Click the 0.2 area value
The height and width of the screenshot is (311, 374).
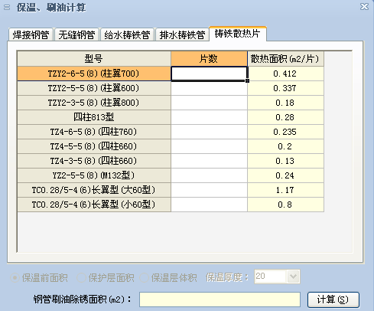tap(285, 146)
